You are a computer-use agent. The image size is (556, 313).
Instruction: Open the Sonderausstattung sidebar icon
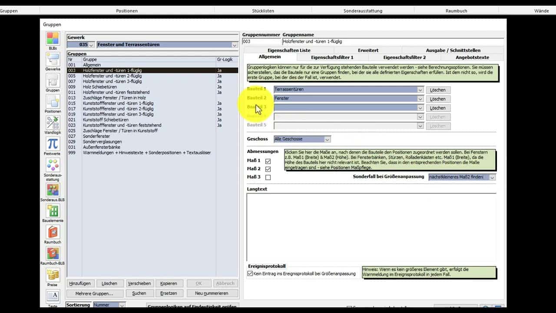click(x=53, y=165)
